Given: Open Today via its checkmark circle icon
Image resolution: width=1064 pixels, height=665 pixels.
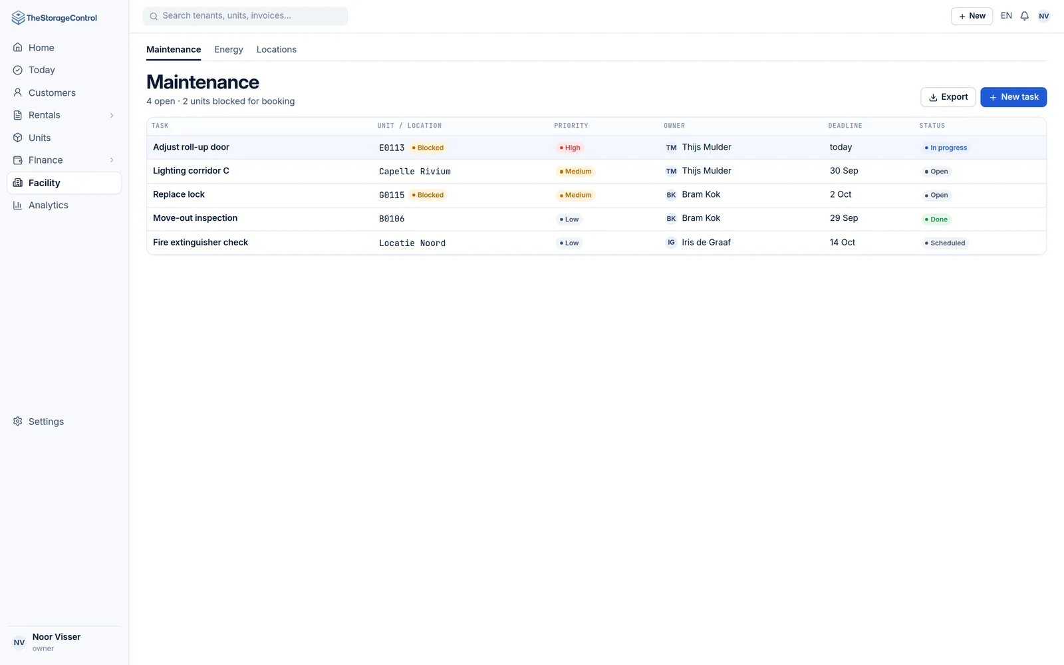Looking at the screenshot, I should (x=18, y=70).
